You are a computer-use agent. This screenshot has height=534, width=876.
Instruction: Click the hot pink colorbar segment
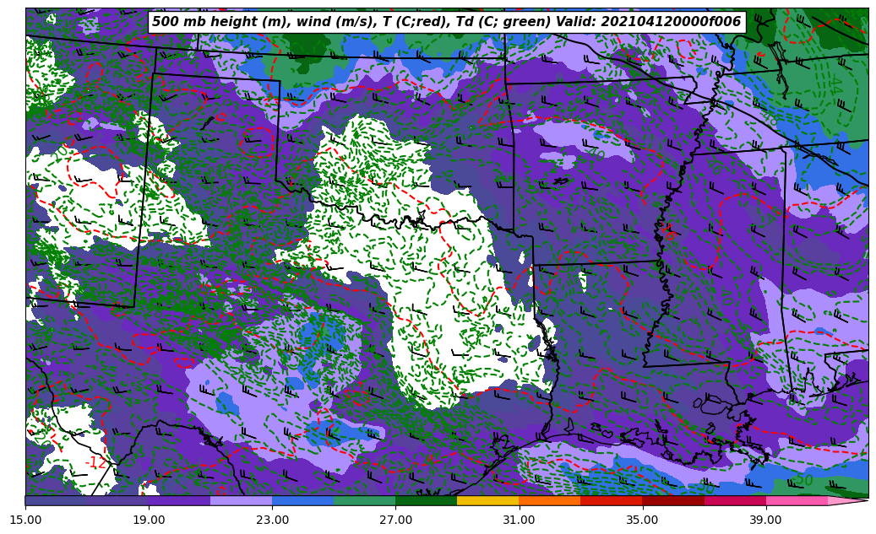click(x=797, y=500)
